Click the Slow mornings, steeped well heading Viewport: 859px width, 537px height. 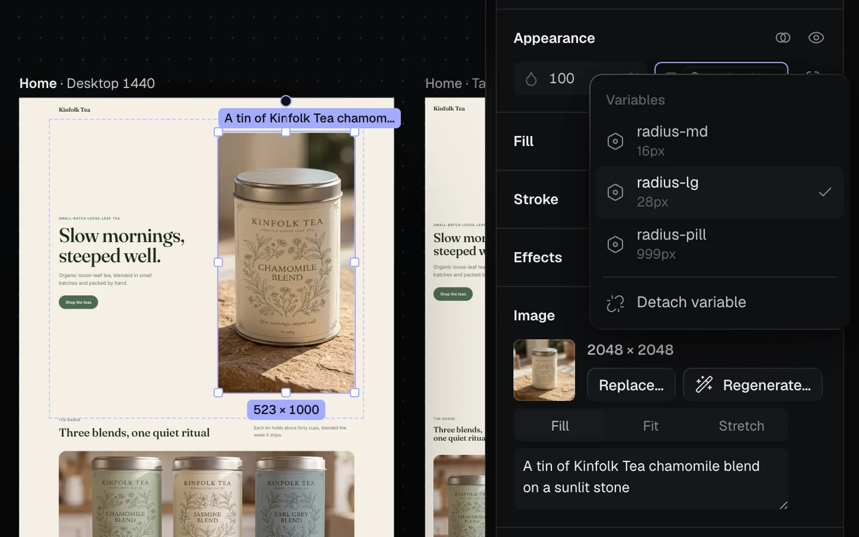[x=122, y=245]
